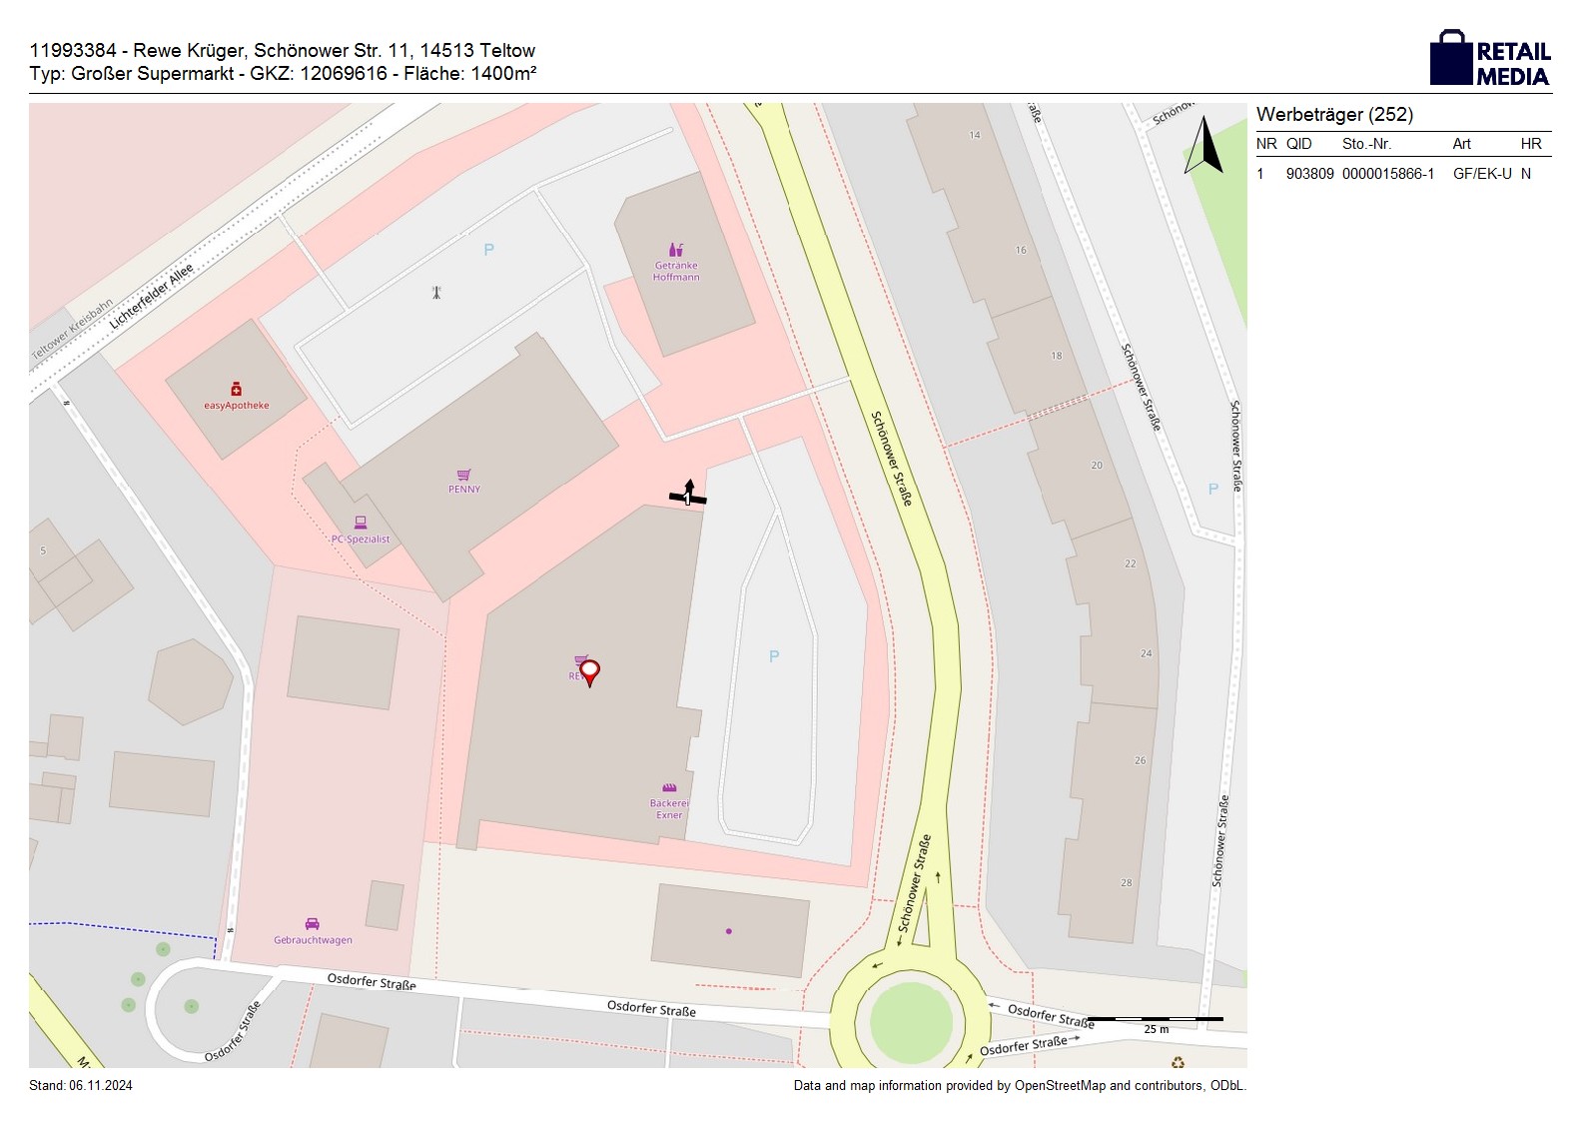Click the red location pin on REWE

(x=590, y=671)
